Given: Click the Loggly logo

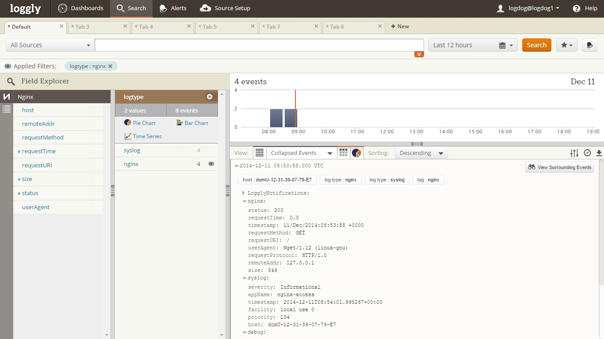Looking at the screenshot, I should pos(26,8).
